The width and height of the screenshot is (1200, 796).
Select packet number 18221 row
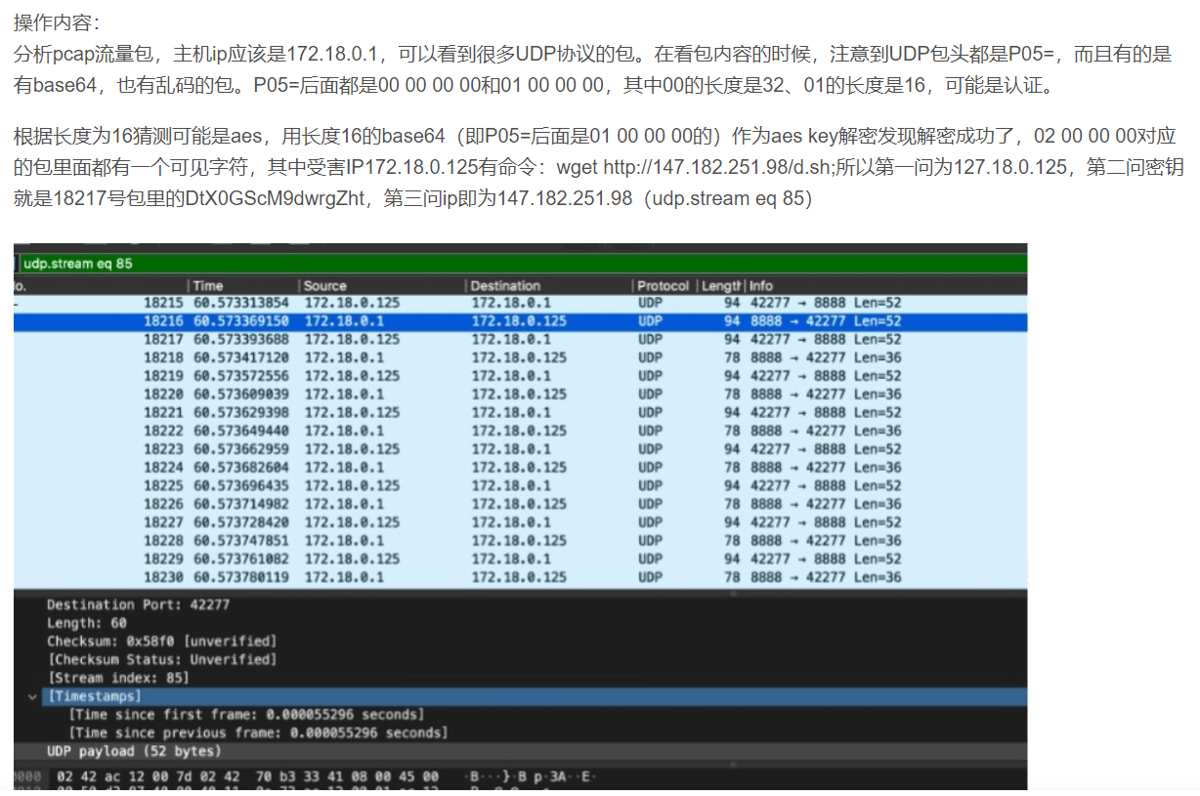tap(520, 412)
